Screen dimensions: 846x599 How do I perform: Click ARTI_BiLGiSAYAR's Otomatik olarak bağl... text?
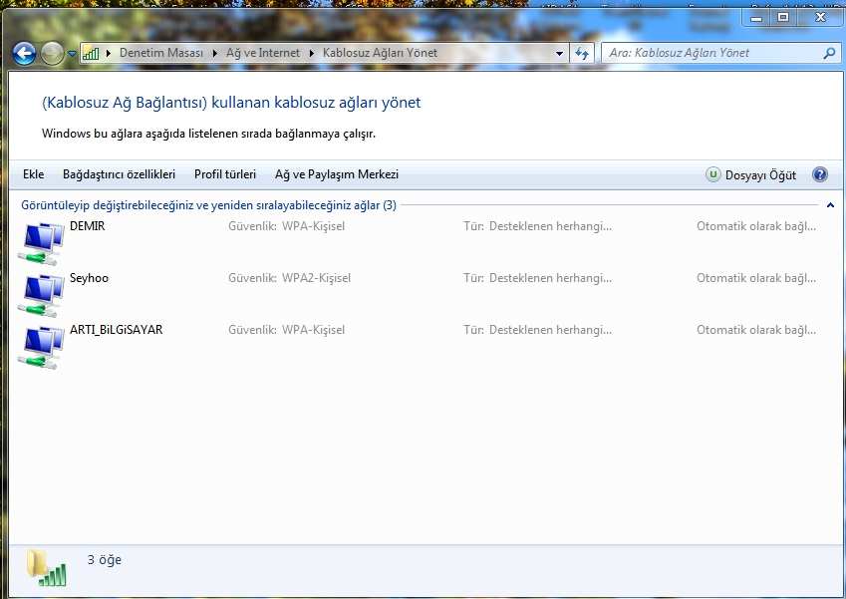point(756,330)
